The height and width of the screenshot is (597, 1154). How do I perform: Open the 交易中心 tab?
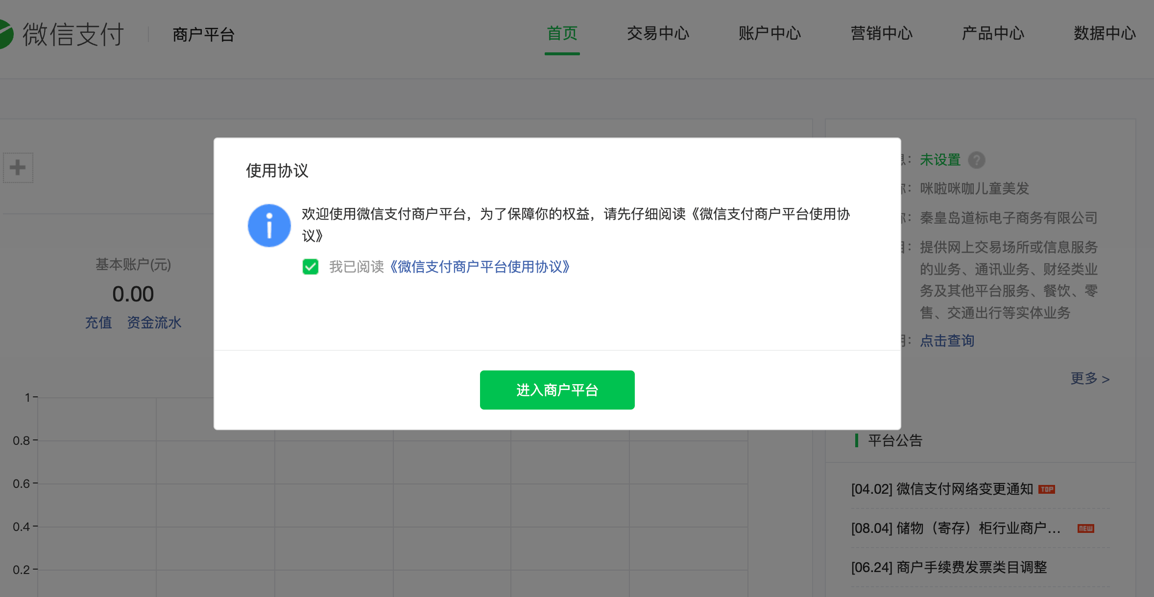click(658, 33)
